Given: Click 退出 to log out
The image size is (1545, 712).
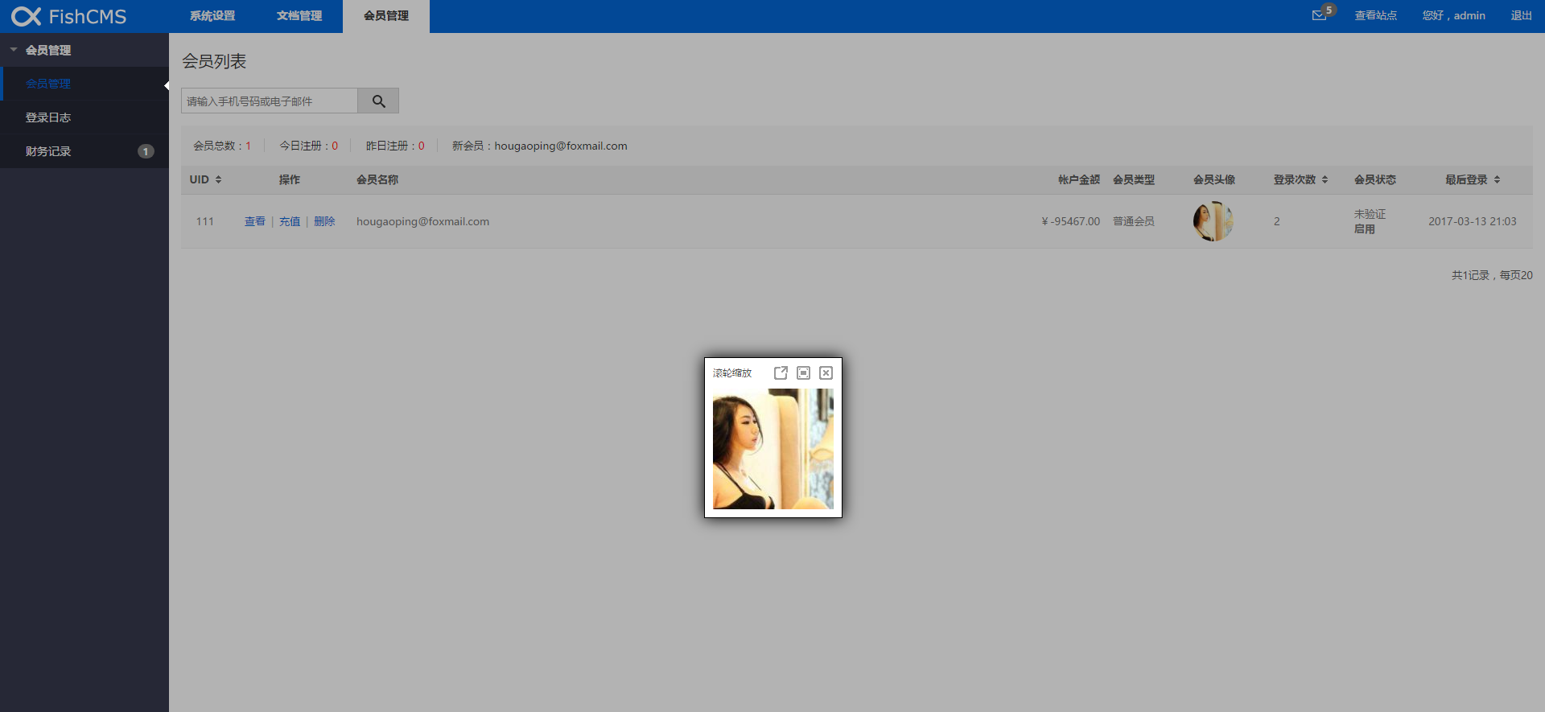Looking at the screenshot, I should point(1521,15).
